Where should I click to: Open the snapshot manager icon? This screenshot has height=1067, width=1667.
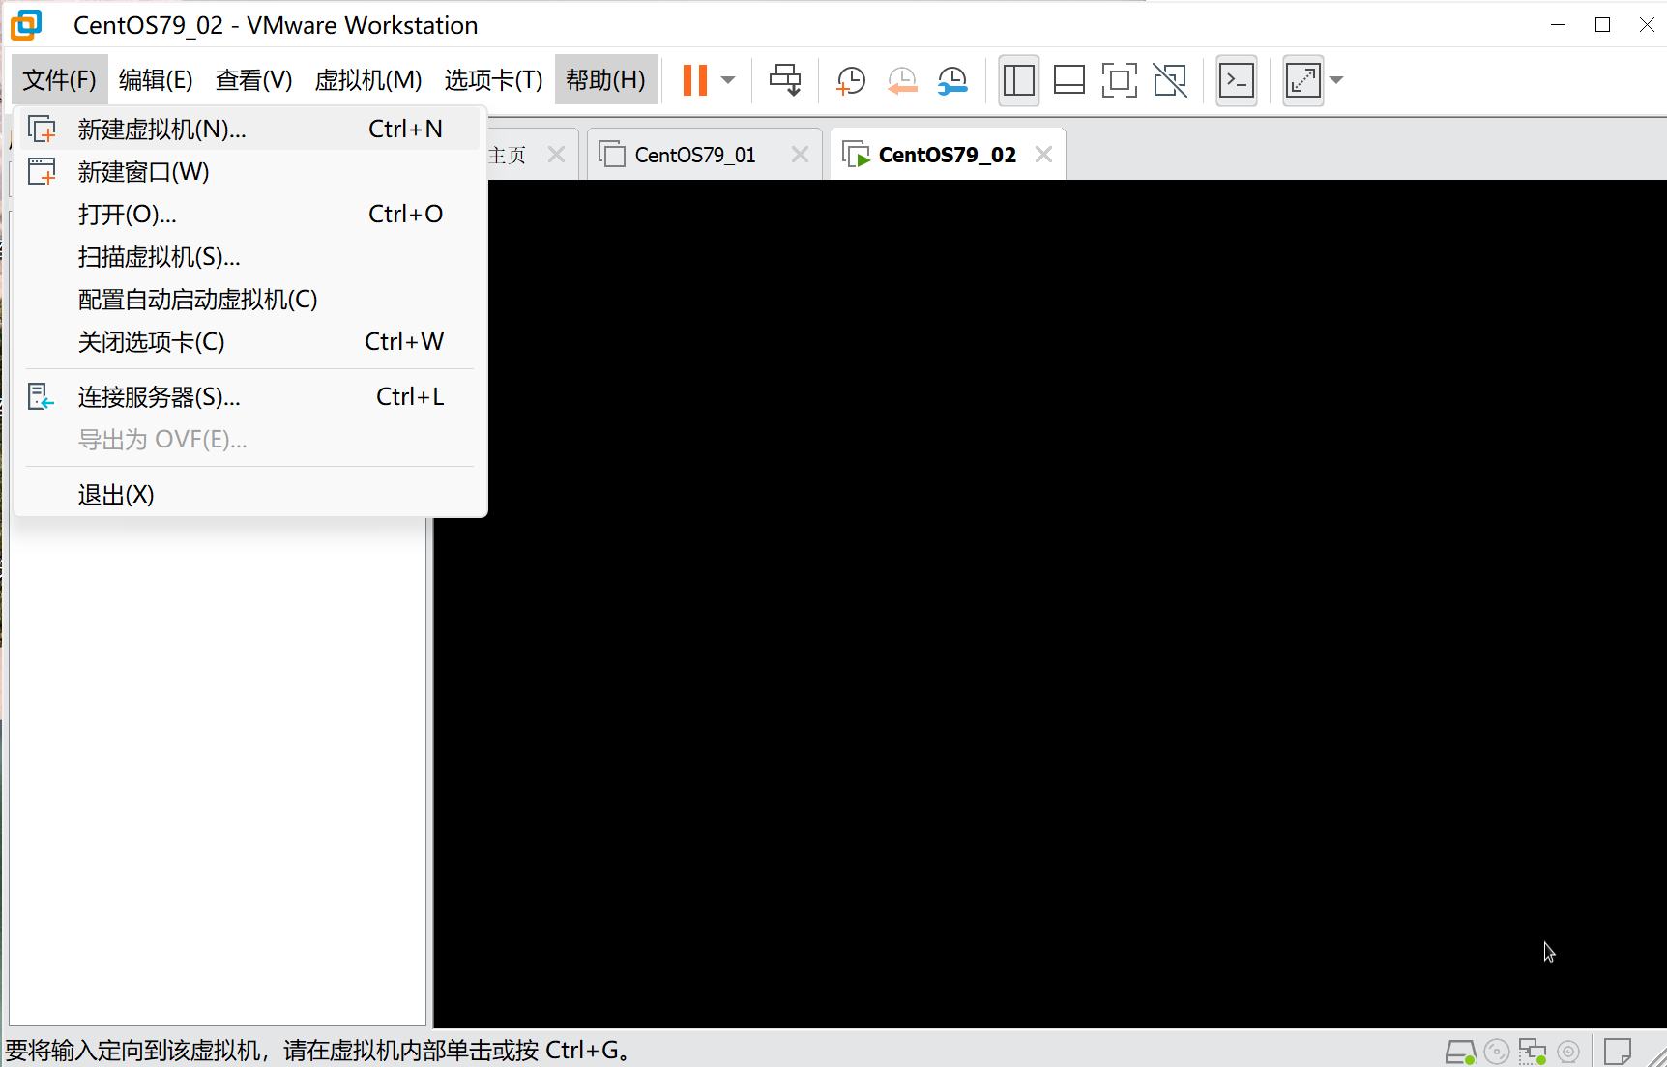[x=952, y=80]
